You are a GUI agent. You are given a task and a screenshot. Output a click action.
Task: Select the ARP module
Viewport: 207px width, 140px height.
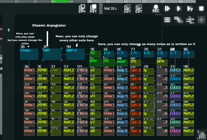pyautogui.click(x=52, y=54)
